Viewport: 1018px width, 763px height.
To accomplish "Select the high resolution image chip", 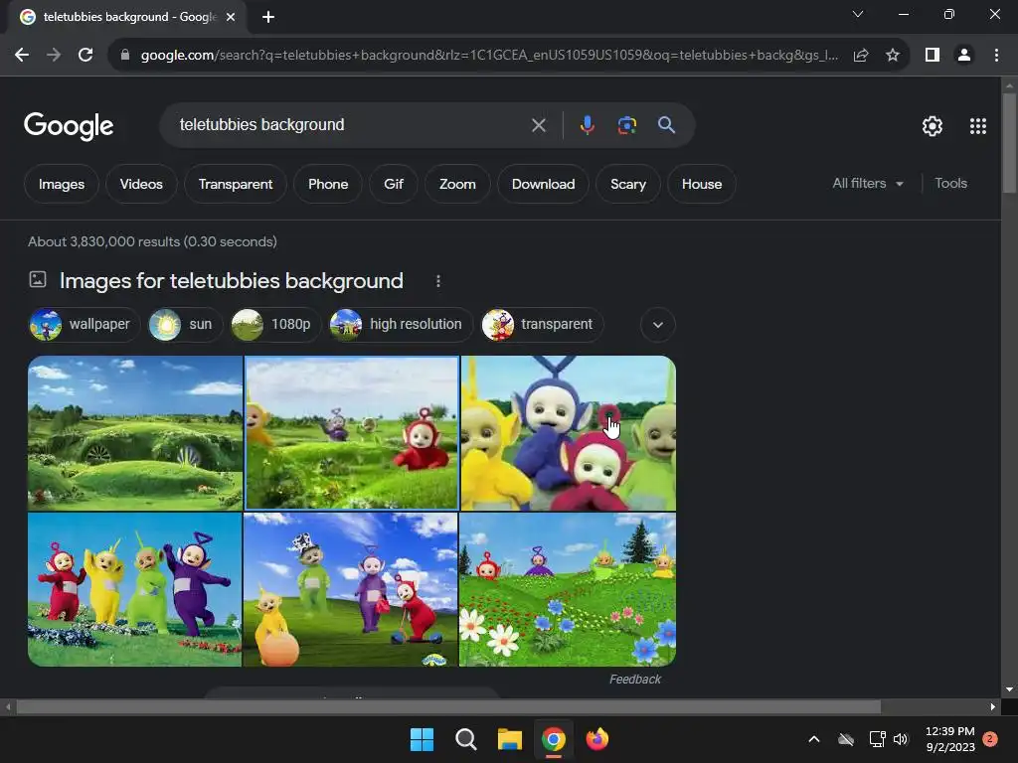I will pyautogui.click(x=400, y=325).
